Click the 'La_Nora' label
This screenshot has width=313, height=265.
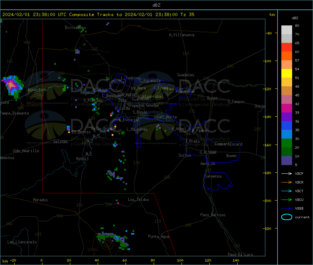138,88
